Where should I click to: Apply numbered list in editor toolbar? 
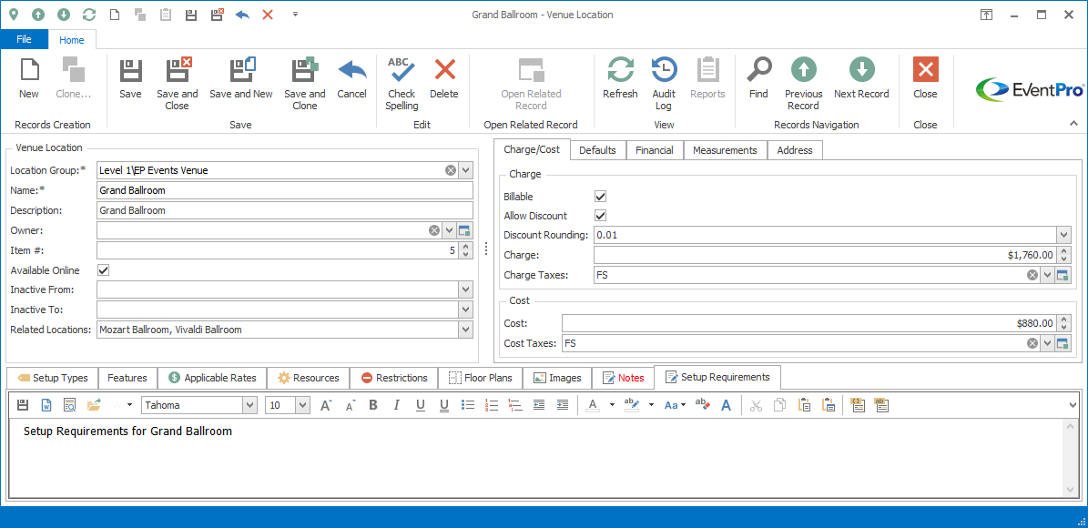(x=492, y=405)
